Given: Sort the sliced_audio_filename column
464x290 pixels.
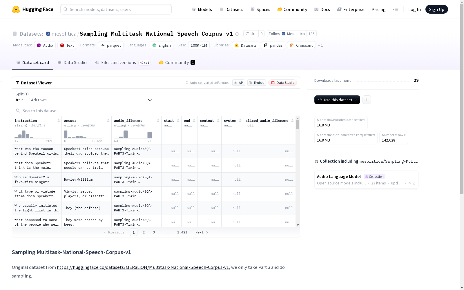Looking at the screenshot, I should coord(292,121).
